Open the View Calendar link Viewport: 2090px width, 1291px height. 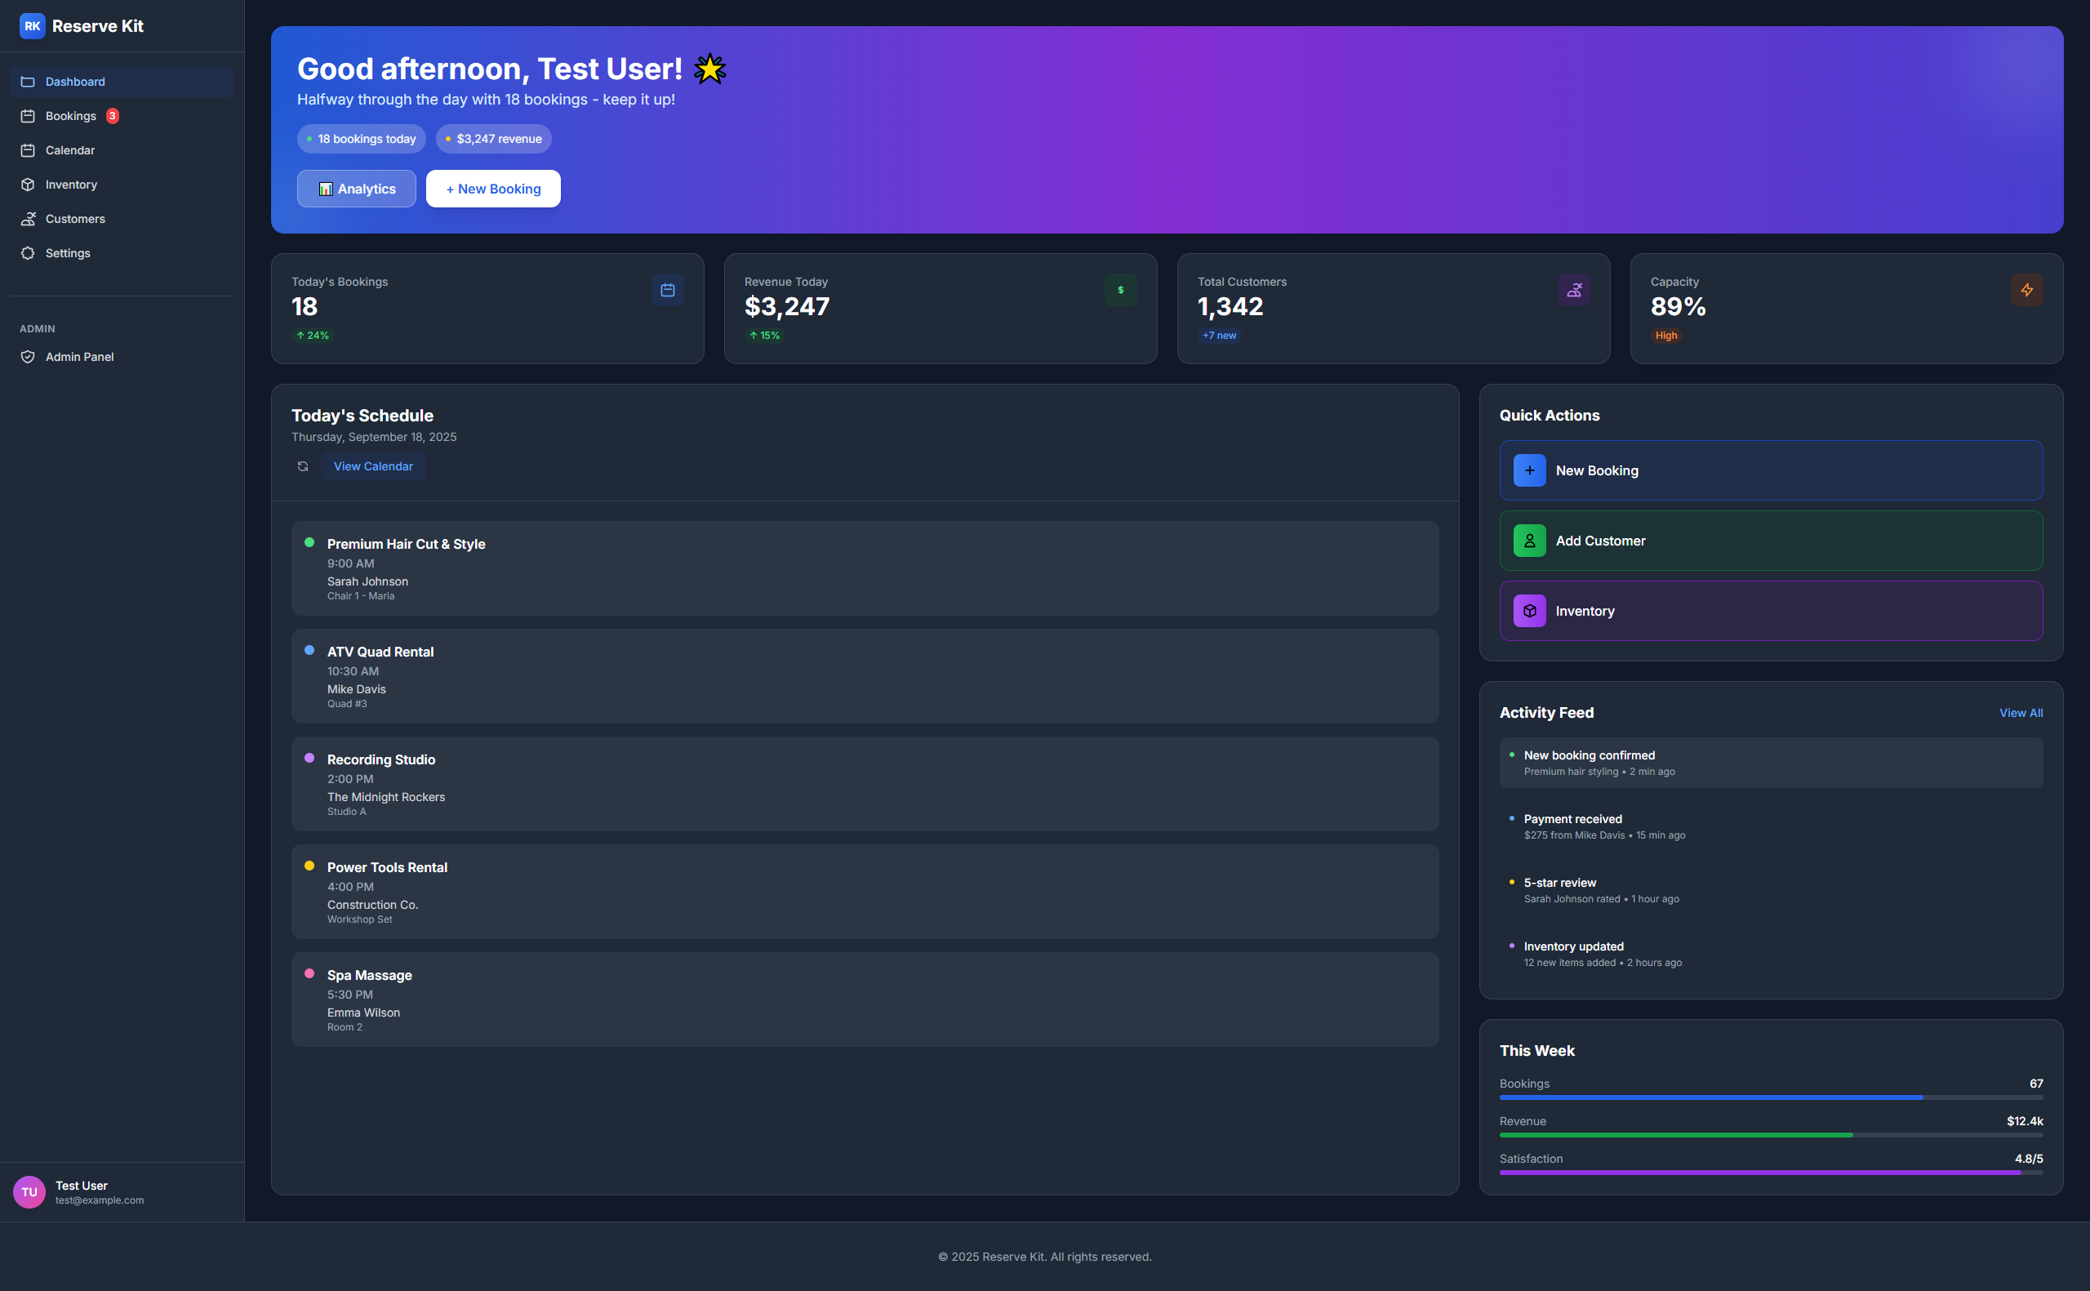pyautogui.click(x=373, y=466)
